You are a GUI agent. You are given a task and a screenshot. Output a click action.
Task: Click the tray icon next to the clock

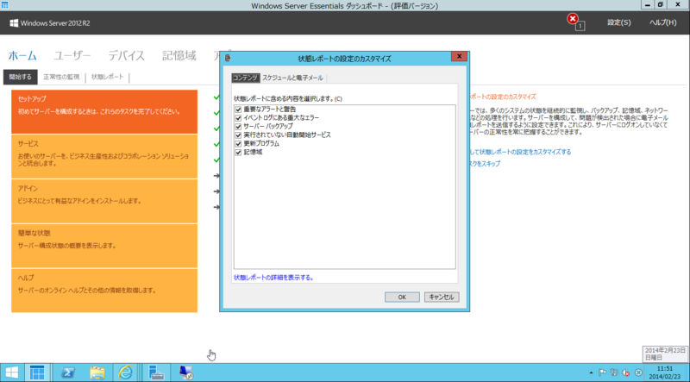coord(638,373)
